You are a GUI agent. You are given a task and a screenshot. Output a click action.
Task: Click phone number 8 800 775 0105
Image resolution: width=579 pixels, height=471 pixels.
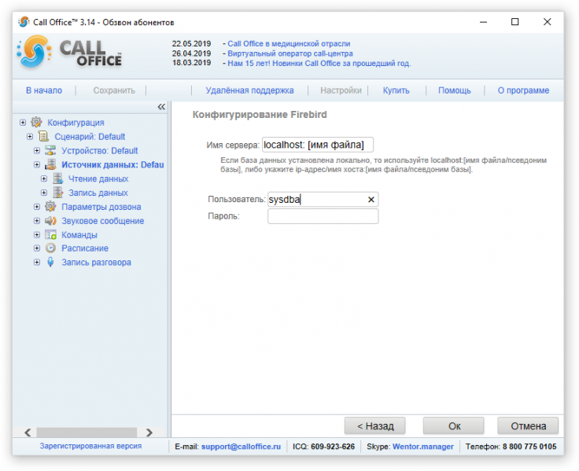(x=529, y=447)
